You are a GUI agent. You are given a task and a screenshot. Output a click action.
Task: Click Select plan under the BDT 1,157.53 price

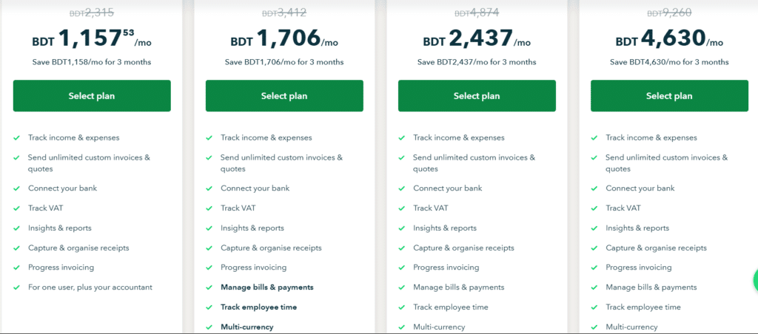click(x=92, y=95)
